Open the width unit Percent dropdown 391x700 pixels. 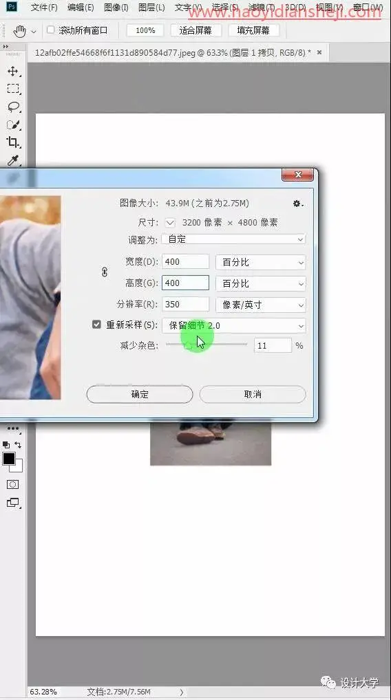point(261,262)
